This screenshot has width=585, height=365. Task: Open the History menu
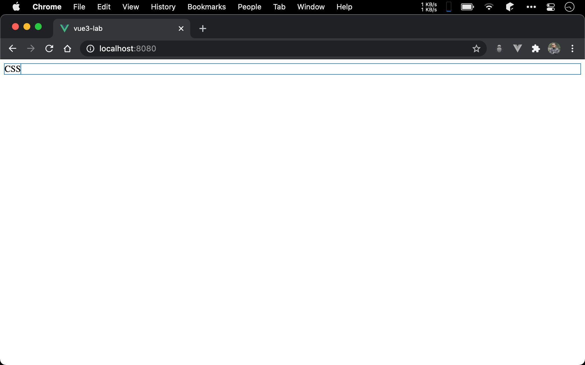(163, 7)
